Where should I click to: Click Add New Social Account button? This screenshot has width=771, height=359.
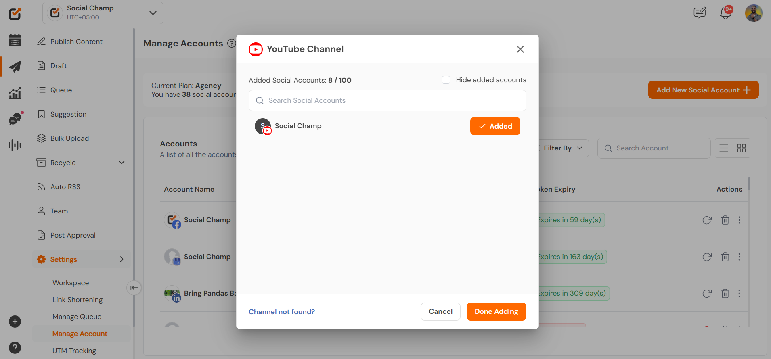click(x=703, y=90)
